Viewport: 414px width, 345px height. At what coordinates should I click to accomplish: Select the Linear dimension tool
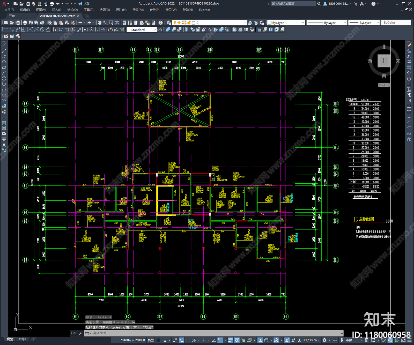pos(6,29)
